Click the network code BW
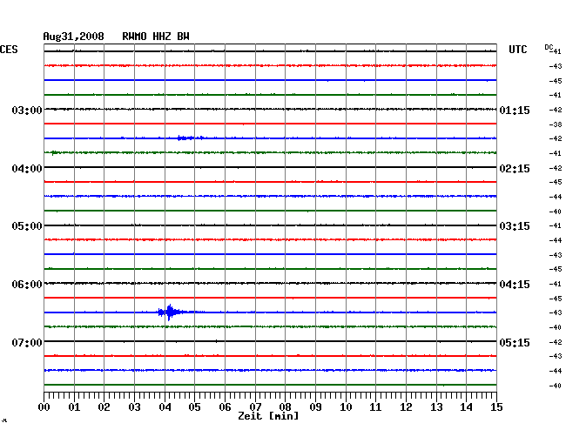The image size is (566, 430). 183,37
